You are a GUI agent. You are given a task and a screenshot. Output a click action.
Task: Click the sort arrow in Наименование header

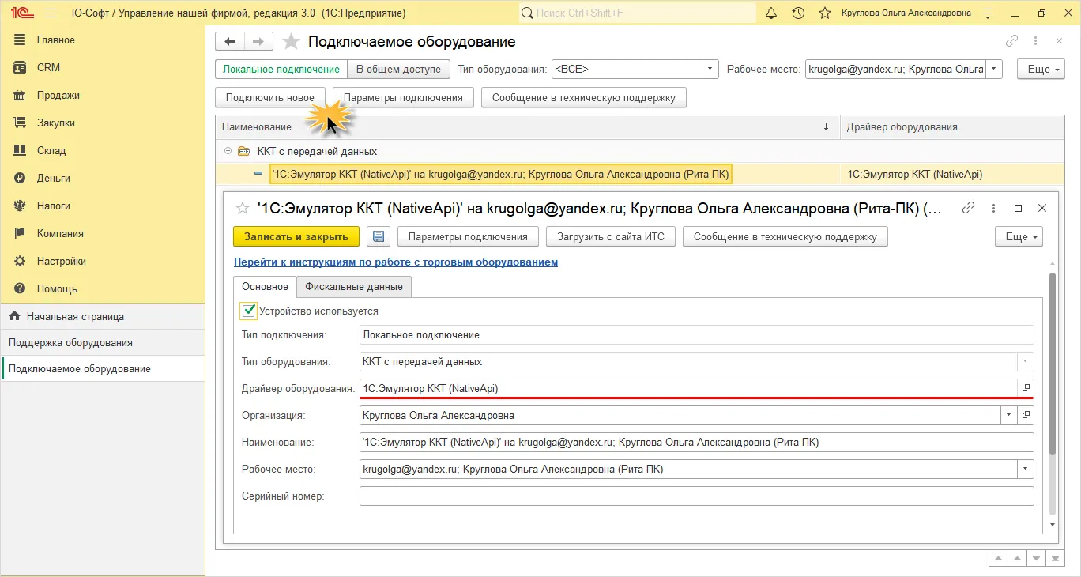pos(827,126)
